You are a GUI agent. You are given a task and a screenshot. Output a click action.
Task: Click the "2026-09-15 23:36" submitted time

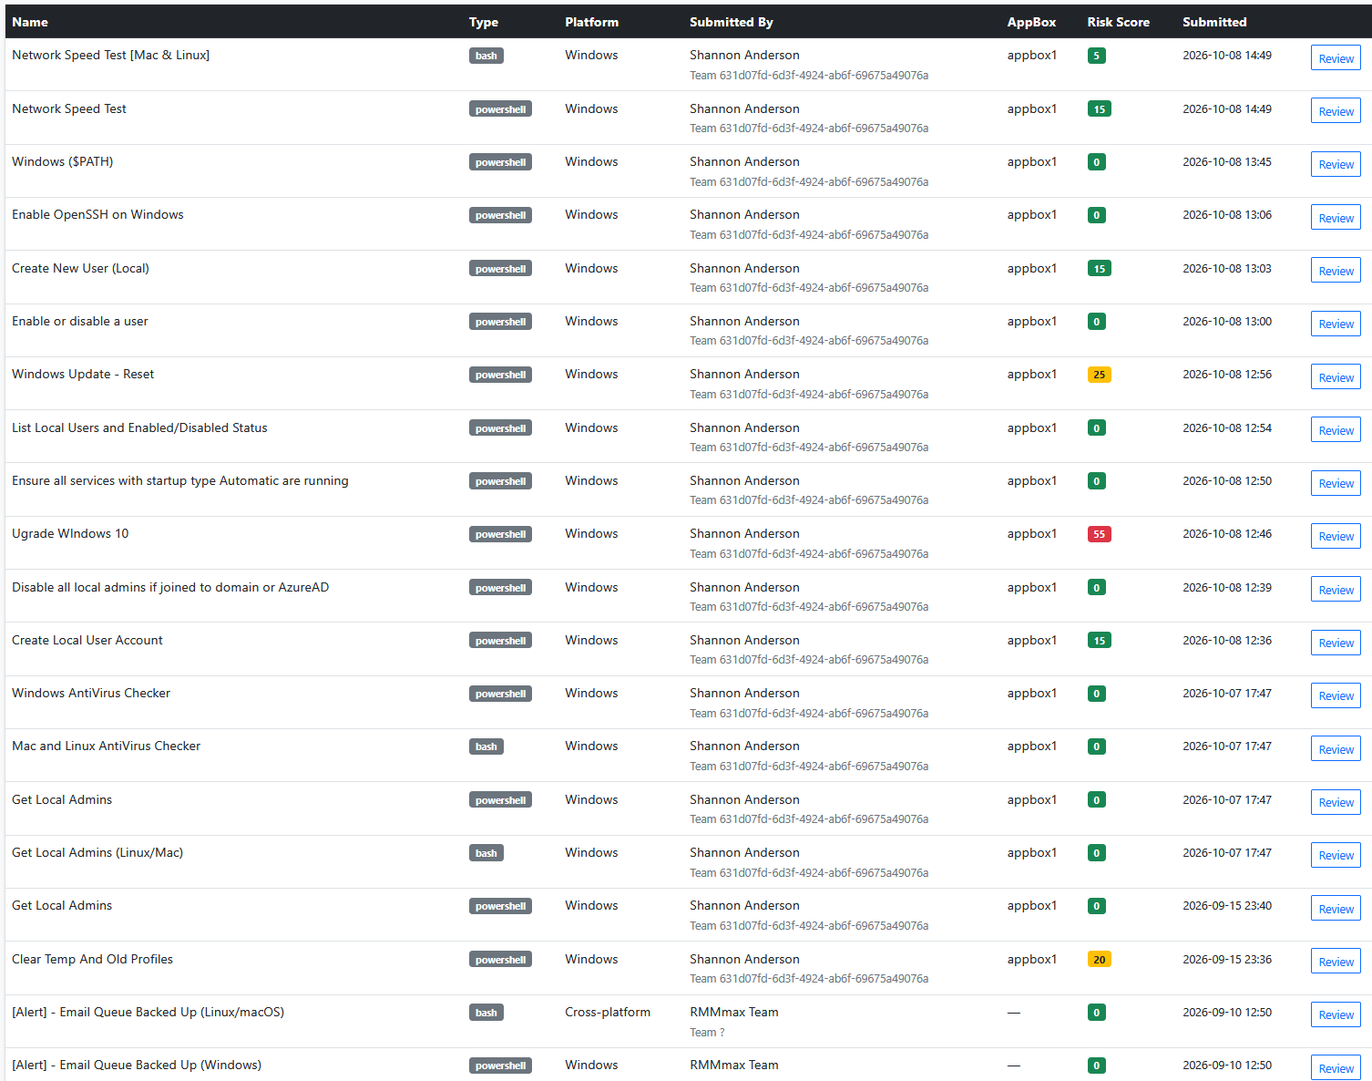click(1227, 959)
